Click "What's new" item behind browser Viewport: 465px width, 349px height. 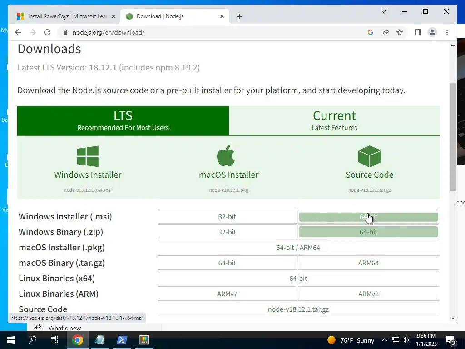tap(64, 328)
